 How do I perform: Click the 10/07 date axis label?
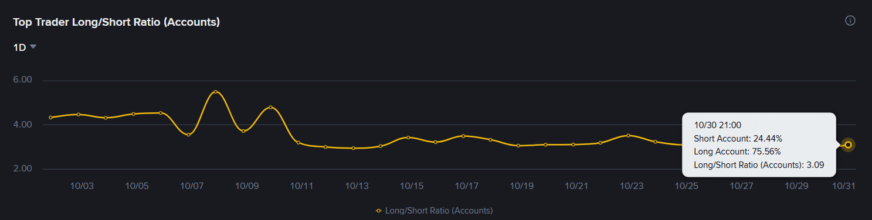click(192, 185)
